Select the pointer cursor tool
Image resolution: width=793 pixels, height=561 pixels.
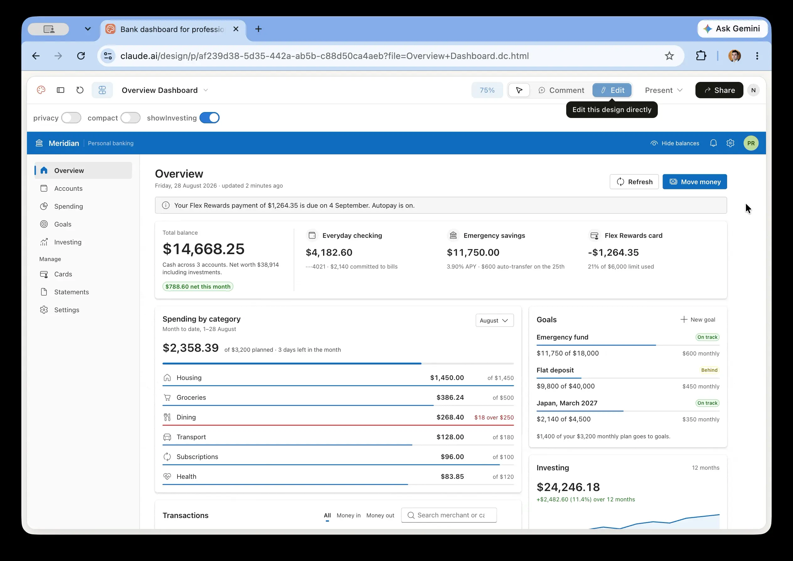pyautogui.click(x=519, y=90)
